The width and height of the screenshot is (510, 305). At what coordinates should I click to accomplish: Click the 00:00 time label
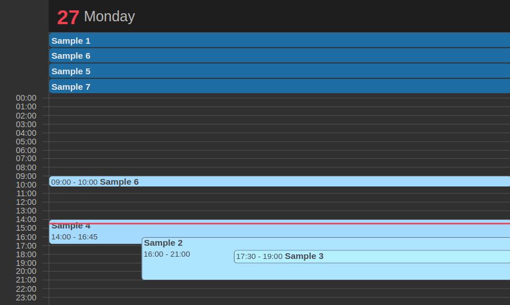tap(26, 98)
